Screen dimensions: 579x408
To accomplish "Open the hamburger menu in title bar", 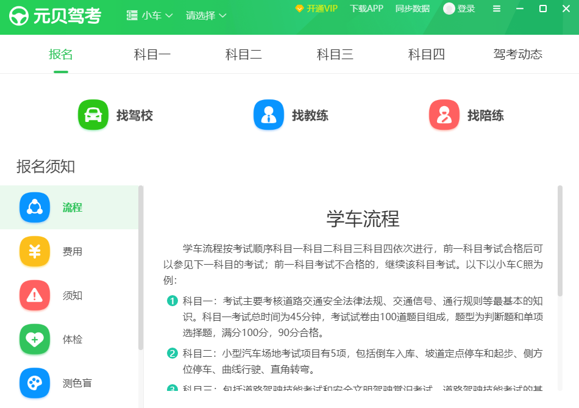I will 497,9.
